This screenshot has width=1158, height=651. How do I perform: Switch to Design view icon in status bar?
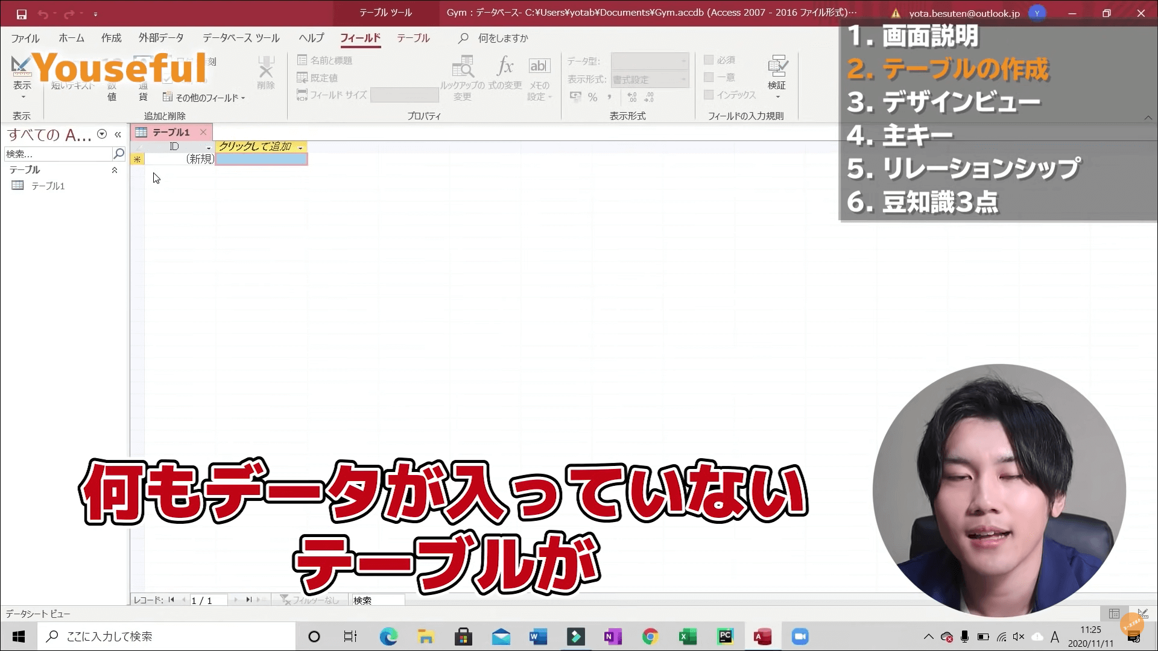[1142, 614]
